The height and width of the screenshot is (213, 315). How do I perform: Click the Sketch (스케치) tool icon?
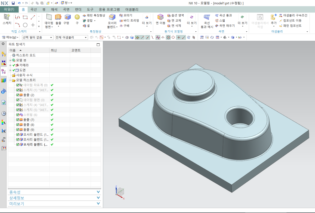click(x=7, y=17)
